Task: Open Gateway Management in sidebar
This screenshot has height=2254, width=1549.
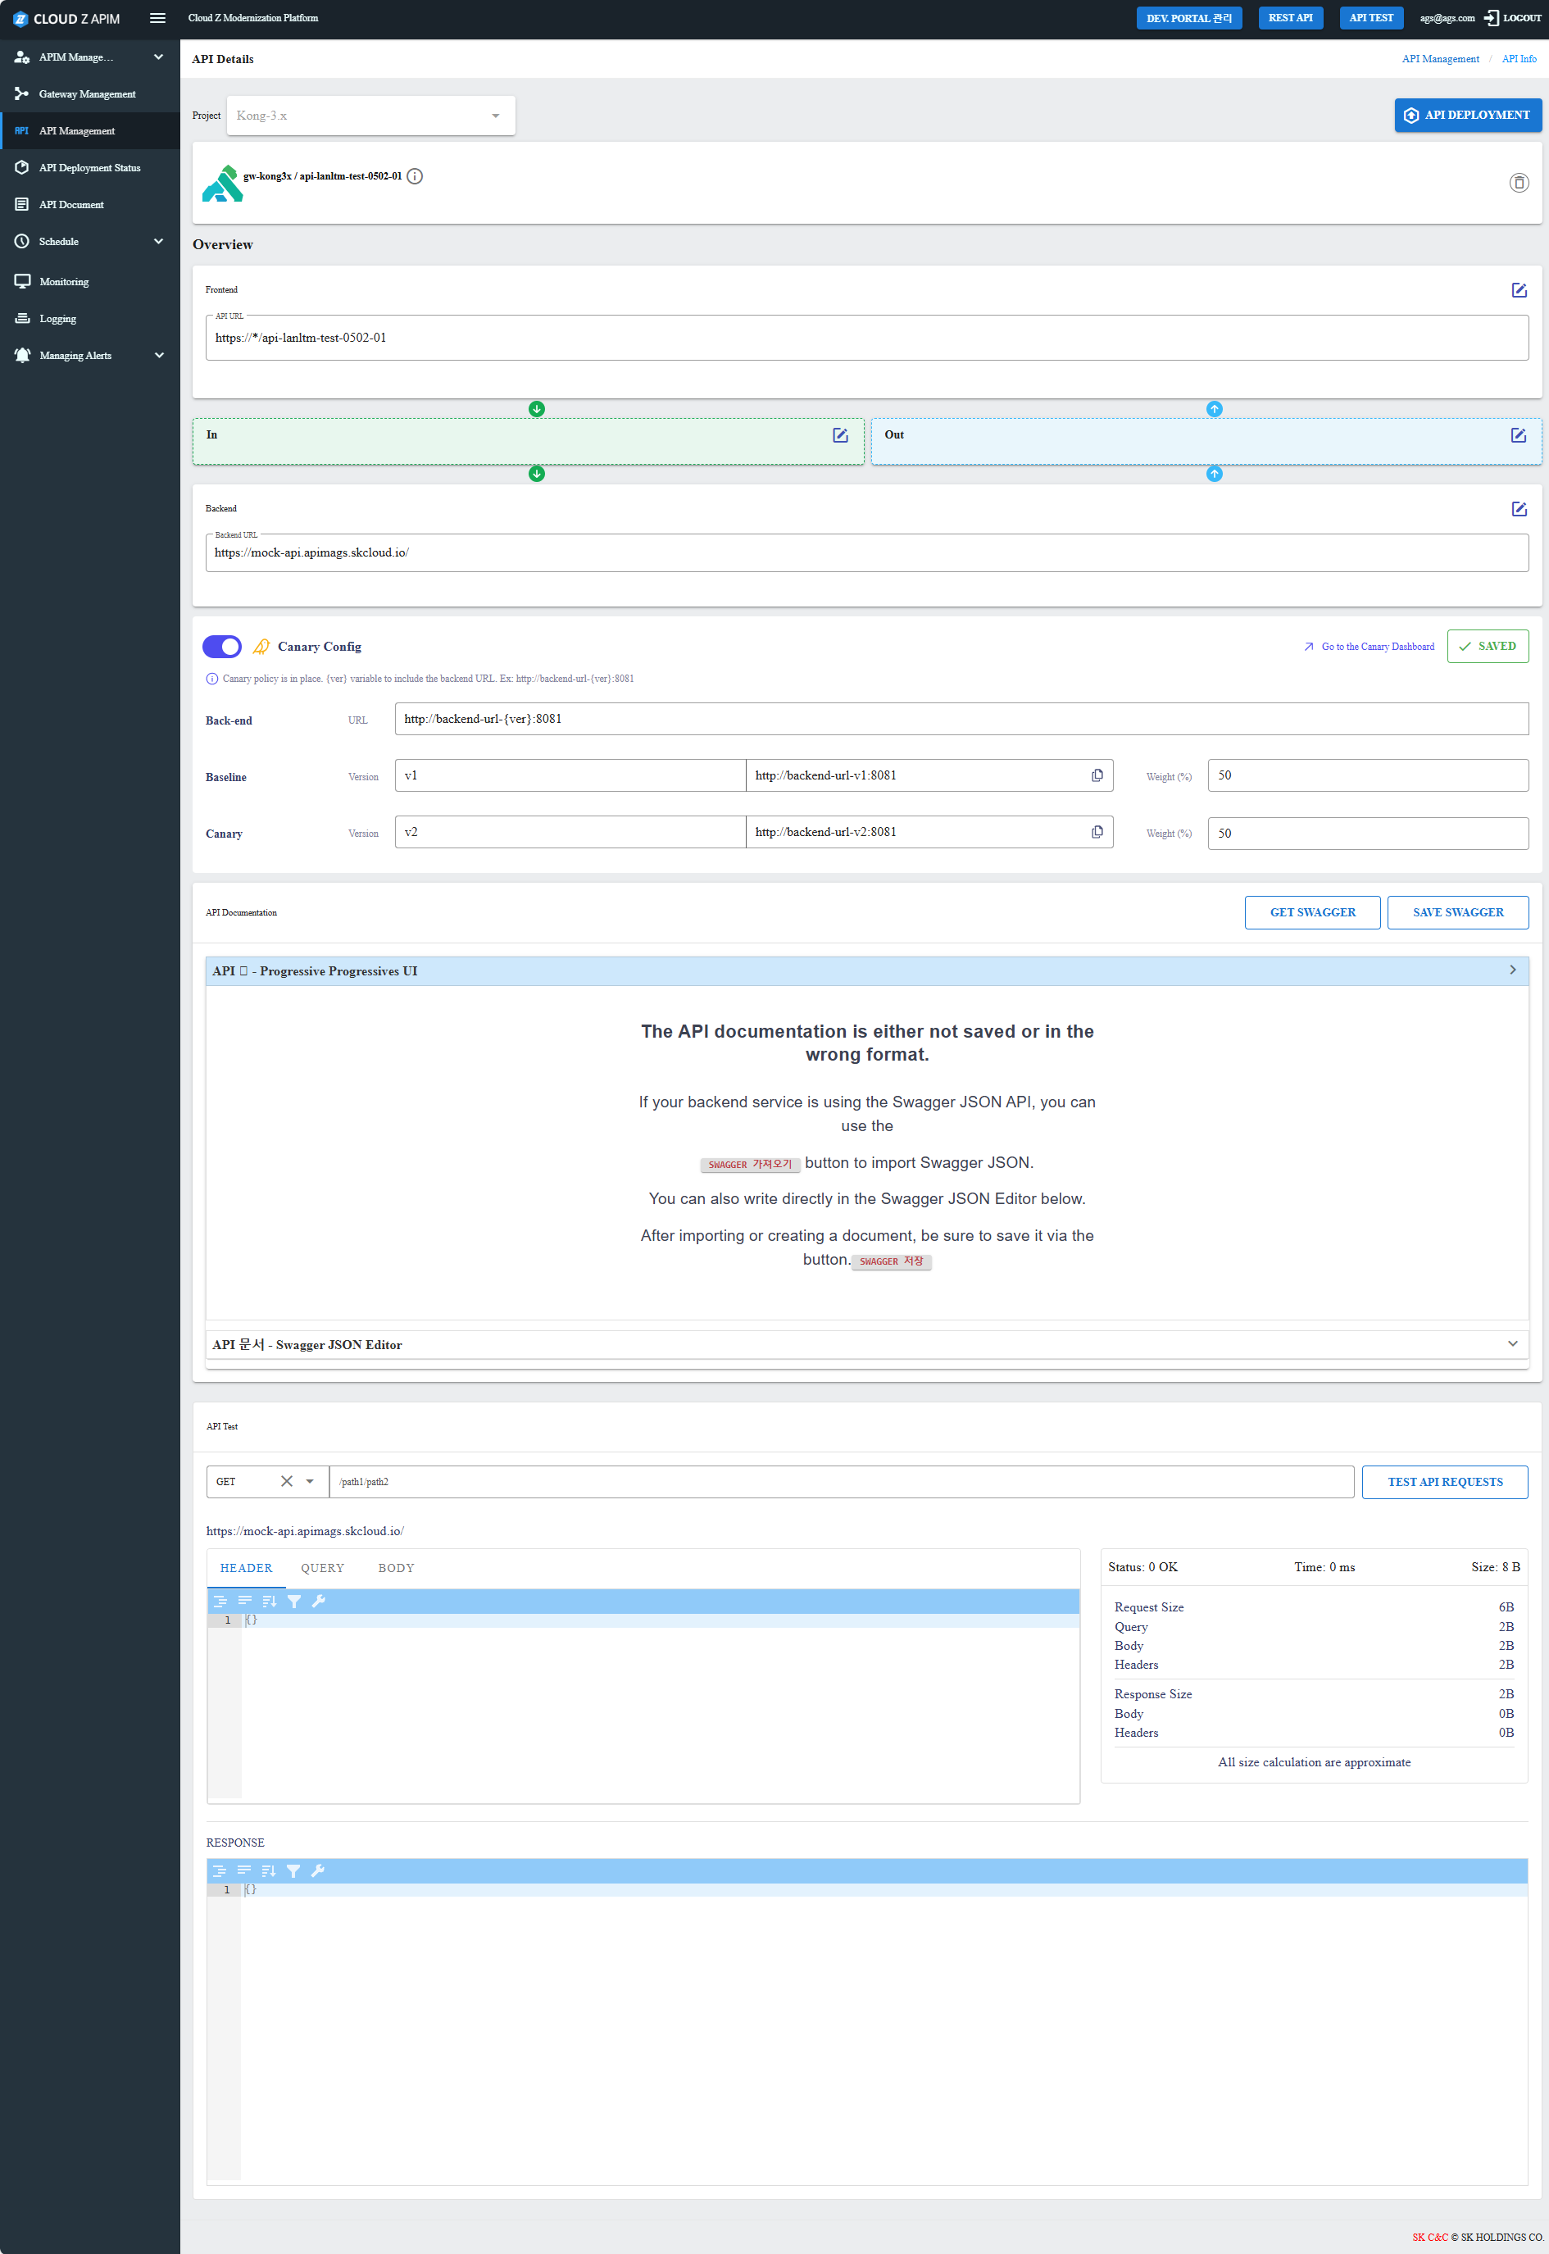Action: 89,94
